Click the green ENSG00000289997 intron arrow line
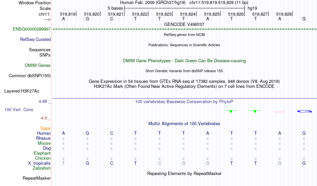Screen dimensions: 317x186 tap(184, 29)
